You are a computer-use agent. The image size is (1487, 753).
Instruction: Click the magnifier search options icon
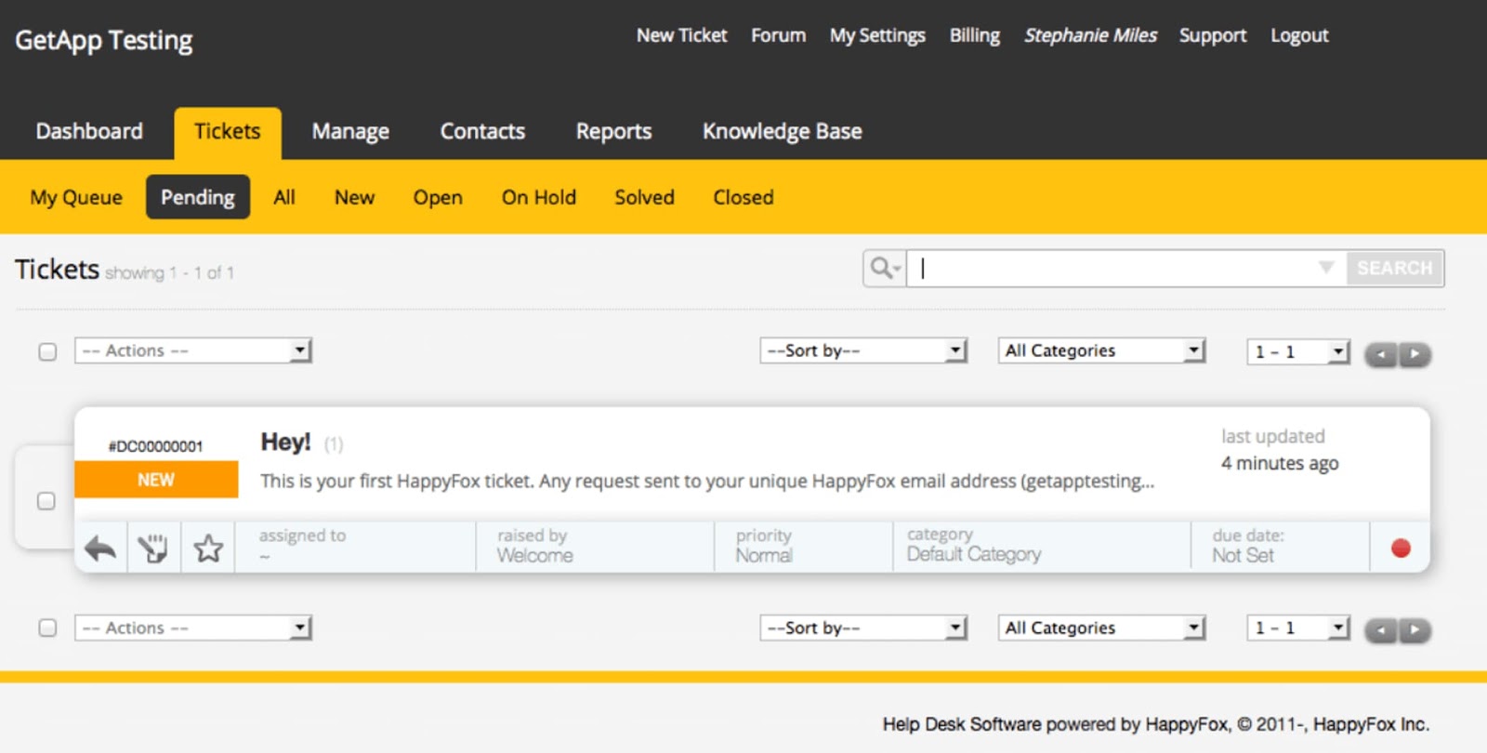[x=885, y=269]
